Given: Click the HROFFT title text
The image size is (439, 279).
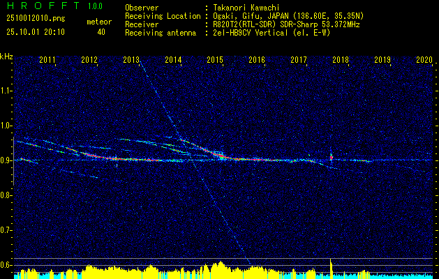Looking at the screenshot, I should [43, 6].
